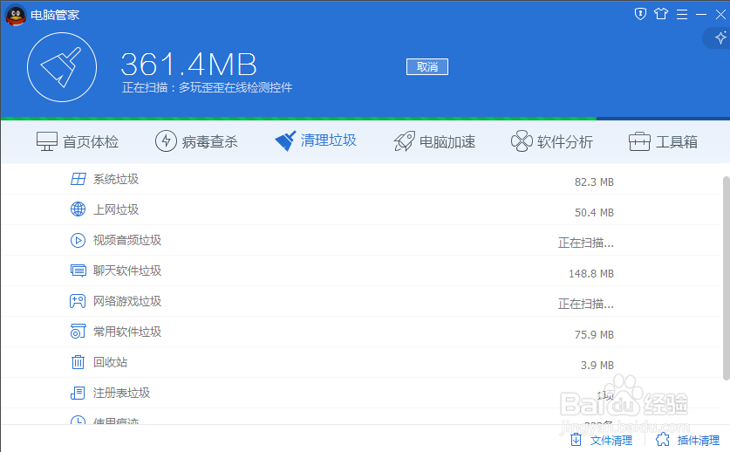Click the 网络游戏垃圾 gamepad icon
730x452 pixels.
click(x=78, y=301)
